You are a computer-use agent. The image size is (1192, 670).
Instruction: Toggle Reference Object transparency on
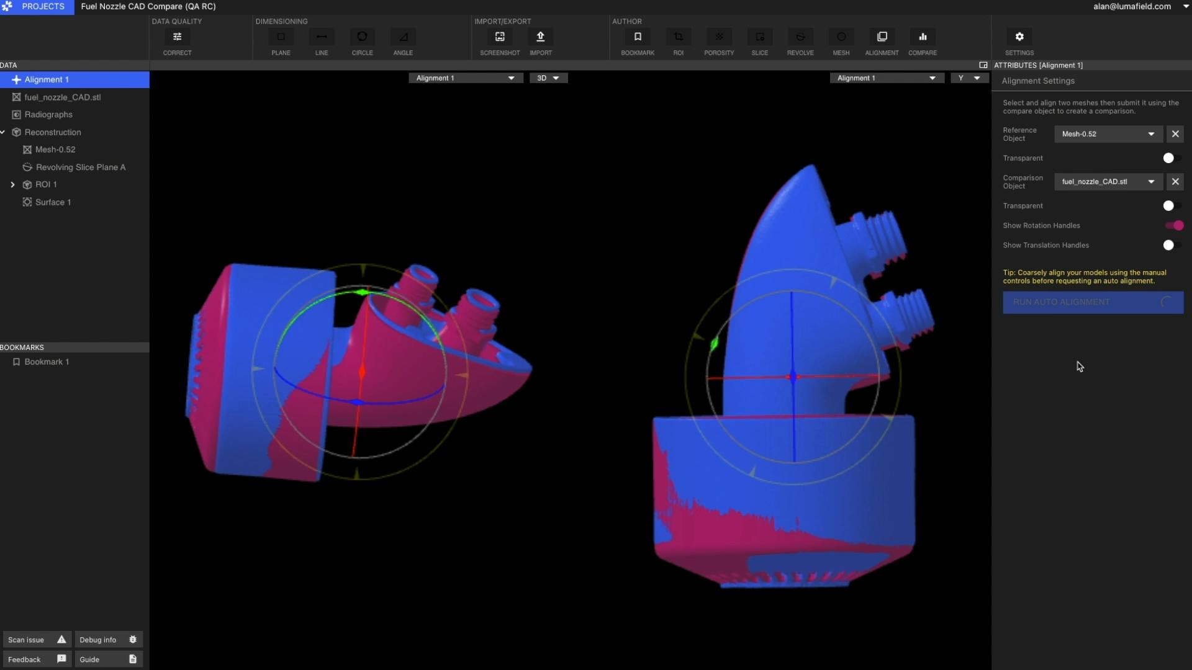[x=1172, y=158]
